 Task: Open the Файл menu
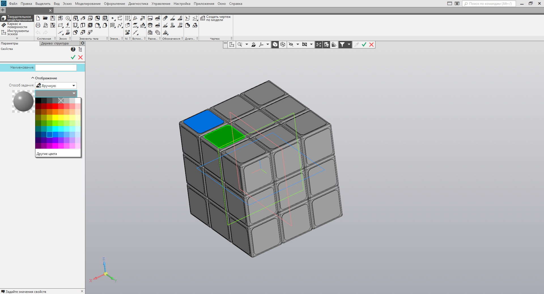pyautogui.click(x=13, y=4)
